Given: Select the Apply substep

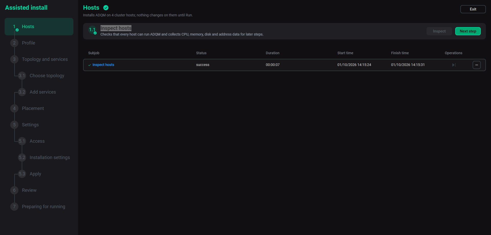Looking at the screenshot, I should (x=35, y=174).
